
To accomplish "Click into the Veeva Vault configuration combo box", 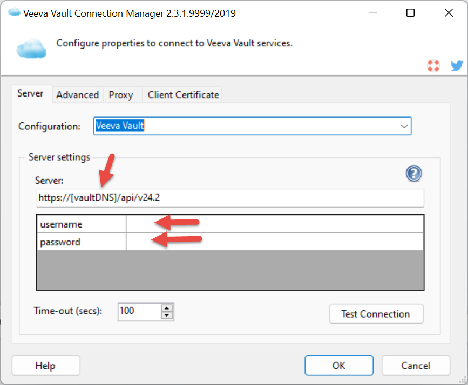I will tap(252, 126).
